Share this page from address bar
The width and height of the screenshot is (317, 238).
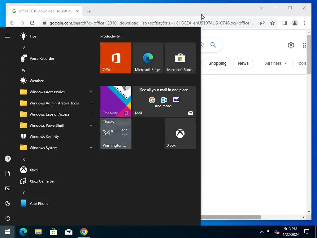[263, 23]
